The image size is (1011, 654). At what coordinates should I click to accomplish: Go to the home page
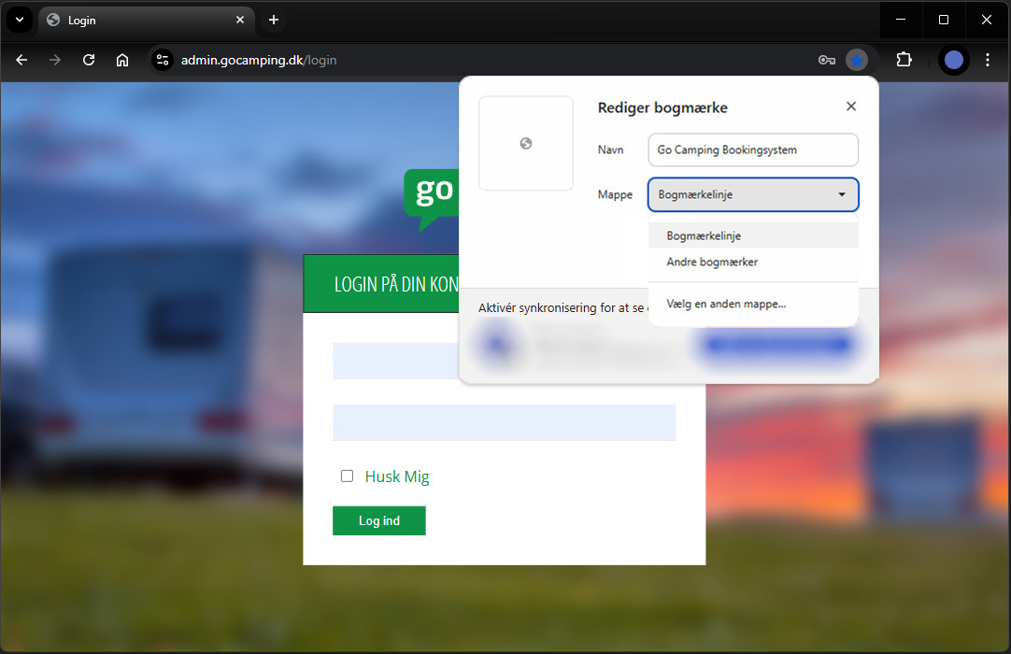122,60
